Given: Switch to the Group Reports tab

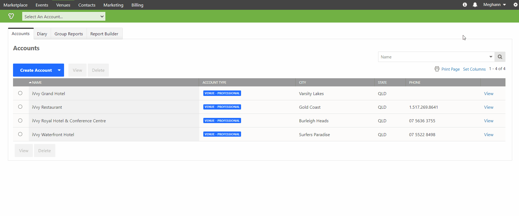Looking at the screenshot, I should [x=69, y=34].
